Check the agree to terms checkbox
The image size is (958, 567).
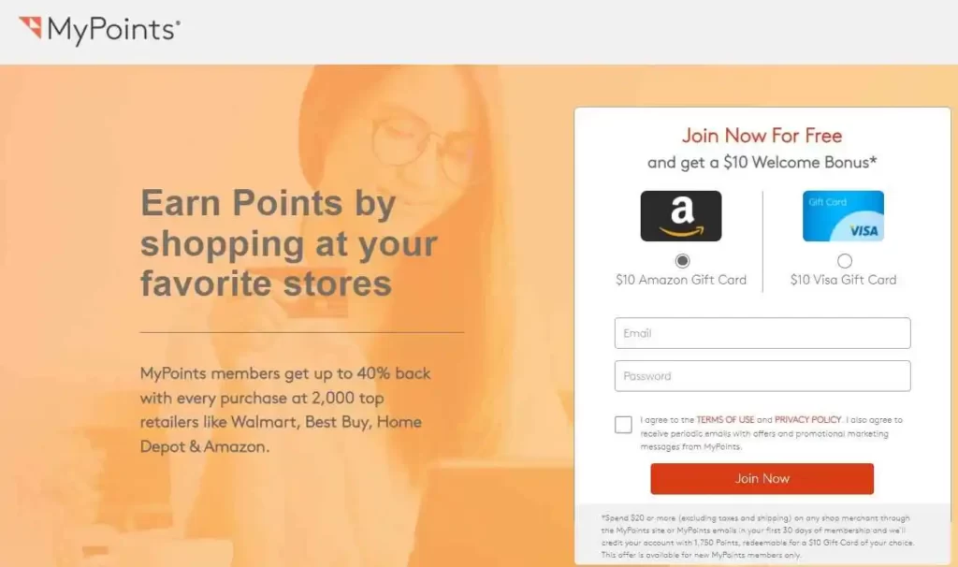(x=623, y=425)
